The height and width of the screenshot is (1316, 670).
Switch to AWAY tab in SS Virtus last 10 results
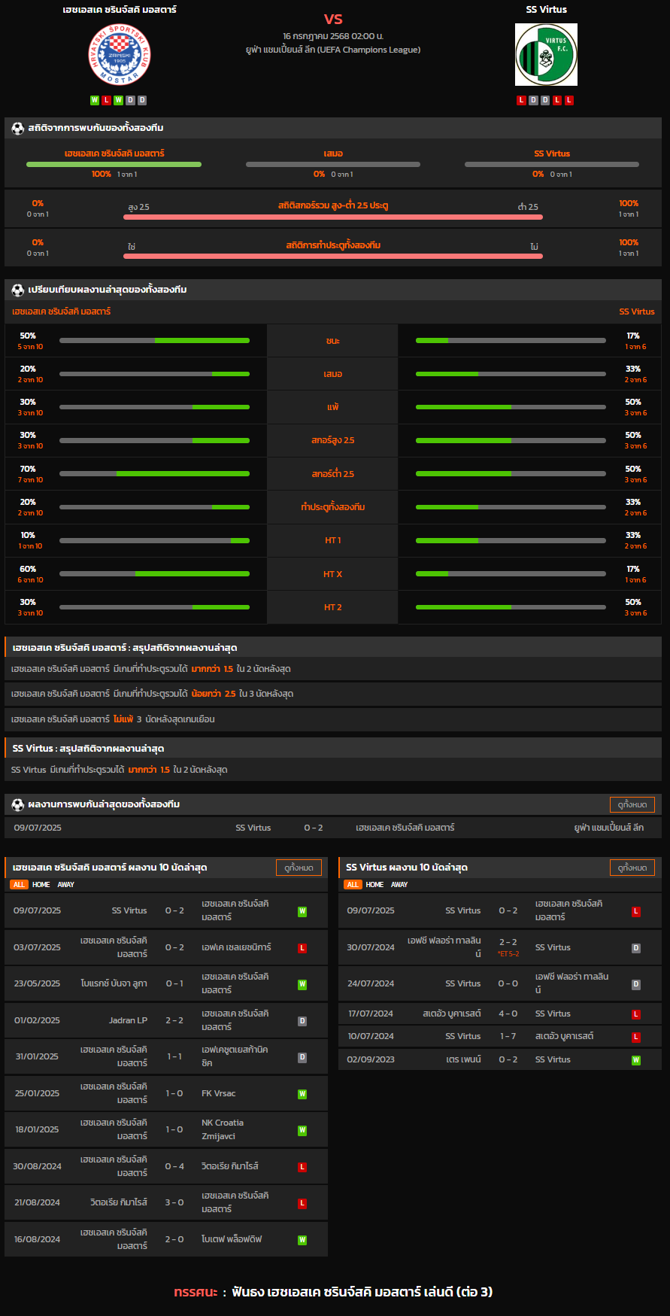399,885
